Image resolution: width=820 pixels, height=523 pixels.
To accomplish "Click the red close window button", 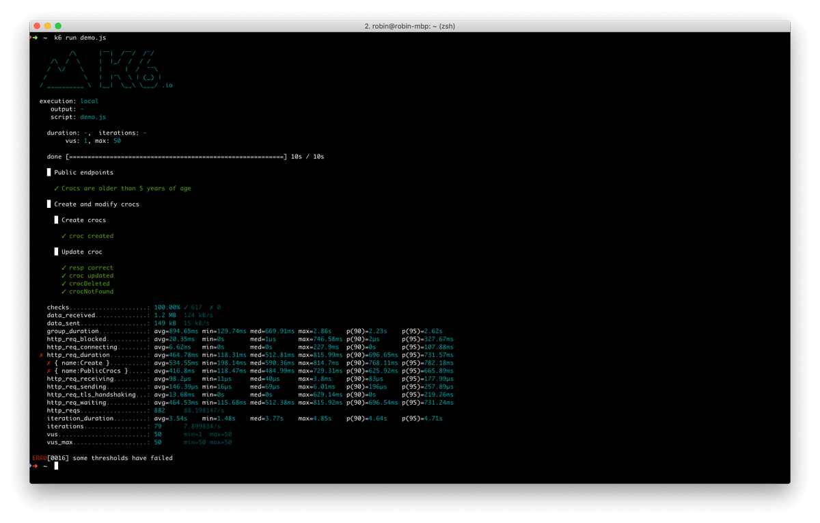I will (x=37, y=26).
